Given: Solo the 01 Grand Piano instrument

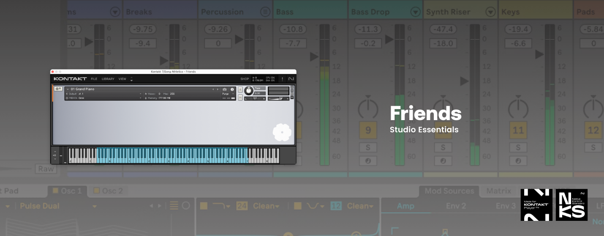Looking at the screenshot, I should click(240, 89).
